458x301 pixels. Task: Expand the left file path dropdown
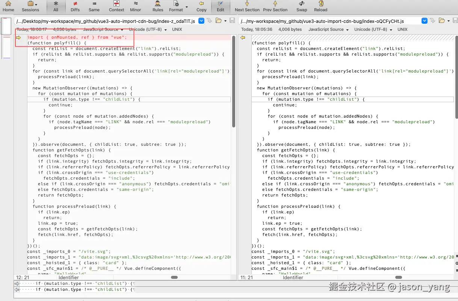(201, 21)
